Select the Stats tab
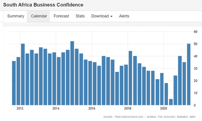This screenshot has height=121, width=202. 80,16
